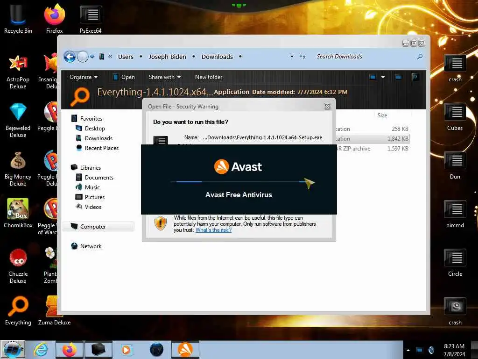Viewport: 478px width, 359px height.
Task: Click Internet Explorer in the taskbar
Action: 41,350
